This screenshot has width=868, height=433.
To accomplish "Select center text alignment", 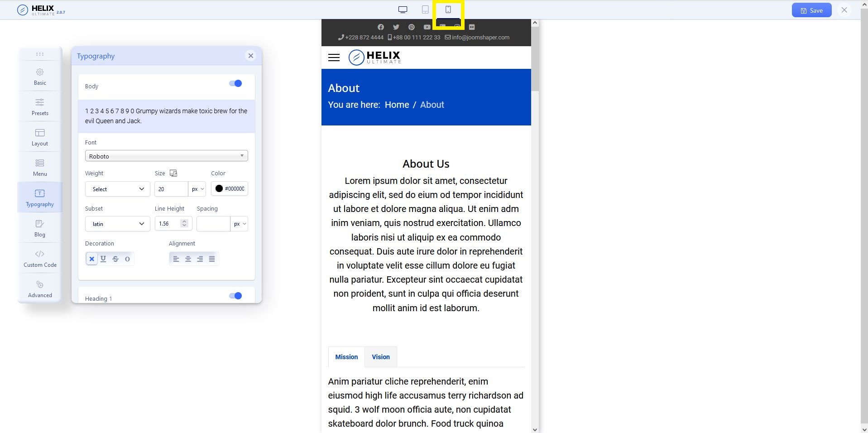I will (x=188, y=259).
